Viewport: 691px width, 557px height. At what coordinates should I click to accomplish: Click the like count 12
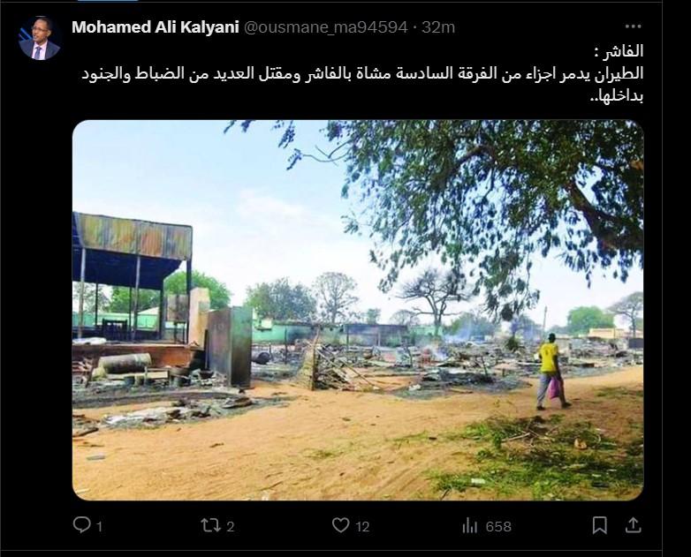tap(362, 527)
